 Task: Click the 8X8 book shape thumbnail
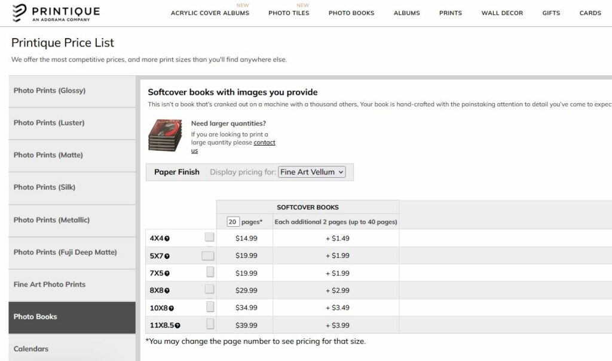coord(210,289)
